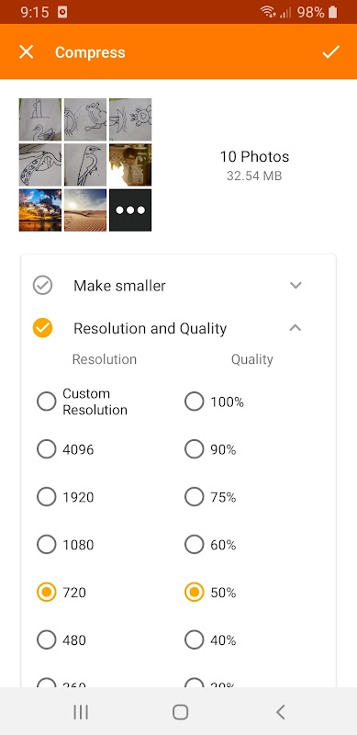357x735 pixels.
Task: Tap the X icon to cancel compression
Action: point(27,52)
